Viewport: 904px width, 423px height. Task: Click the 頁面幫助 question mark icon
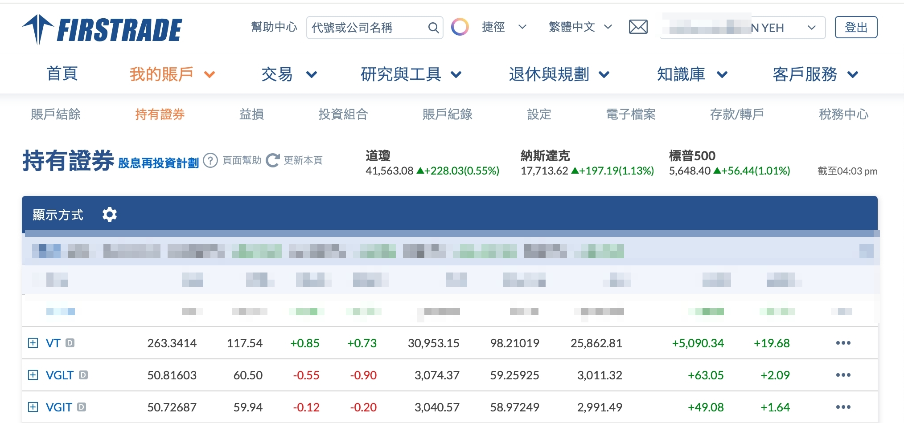tap(210, 160)
